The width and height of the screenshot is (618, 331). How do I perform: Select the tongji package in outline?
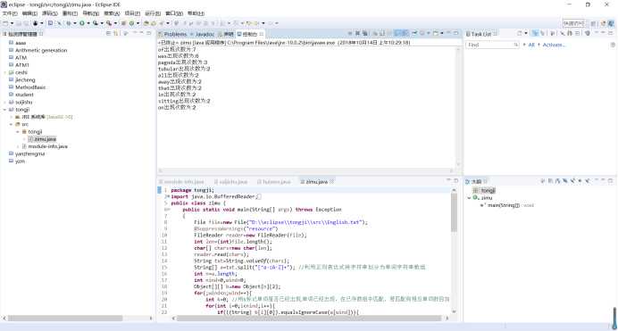(x=484, y=191)
